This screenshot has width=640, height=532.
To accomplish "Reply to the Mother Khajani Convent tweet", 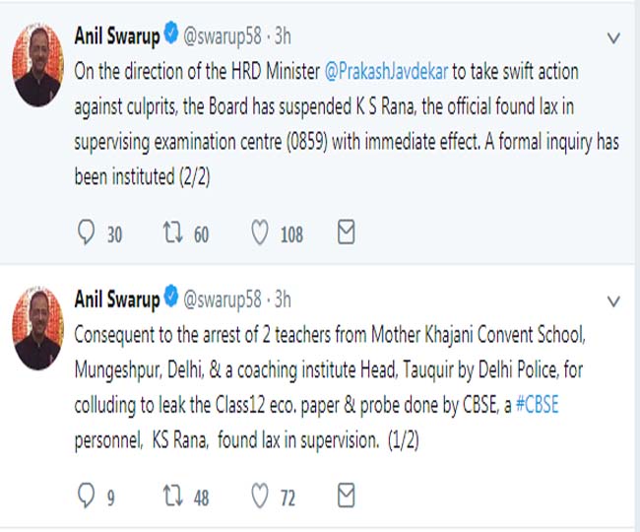I will coord(85,497).
